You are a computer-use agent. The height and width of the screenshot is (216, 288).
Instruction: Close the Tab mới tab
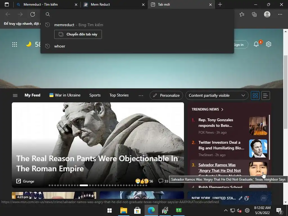coord(210,5)
